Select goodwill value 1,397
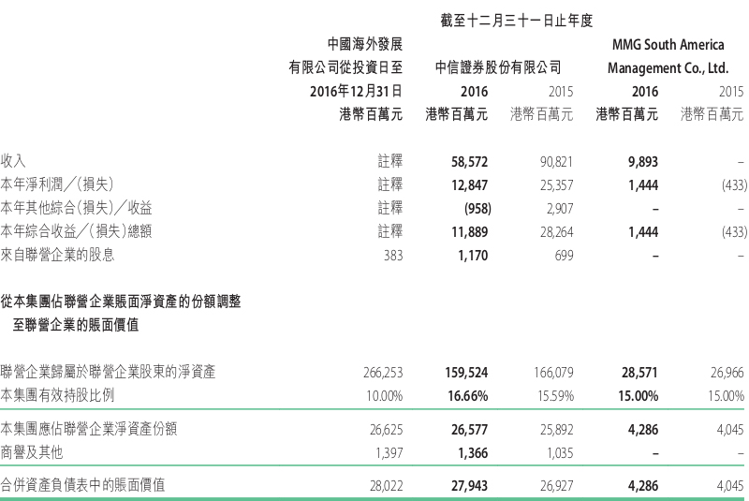The height and width of the screenshot is (501, 749). click(x=389, y=453)
